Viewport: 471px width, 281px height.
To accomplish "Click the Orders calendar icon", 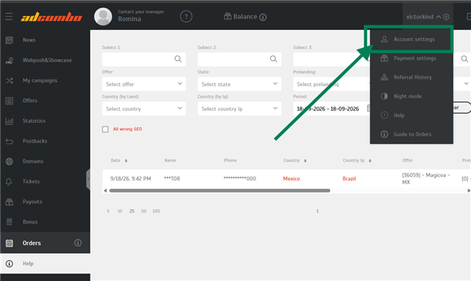I will pos(10,243).
